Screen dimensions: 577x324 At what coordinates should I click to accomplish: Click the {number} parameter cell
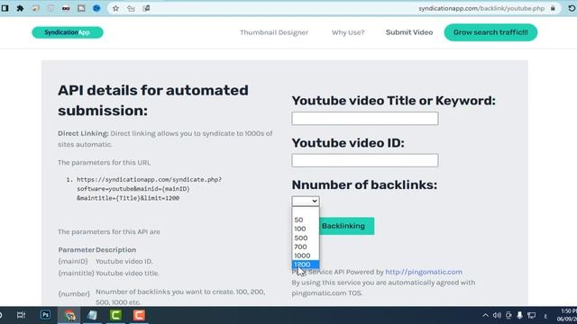pos(74,293)
